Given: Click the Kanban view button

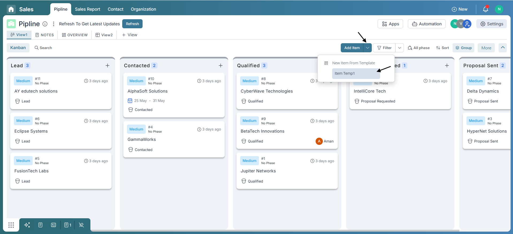Looking at the screenshot, I should point(18,48).
